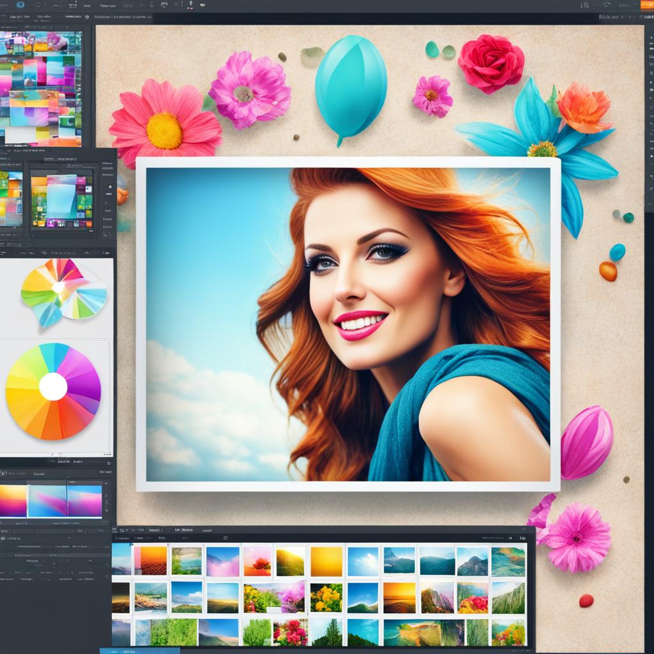The width and height of the screenshot is (654, 654).
Task: Select the yellow flowers thumbnail in middle row
Action: 326,598
